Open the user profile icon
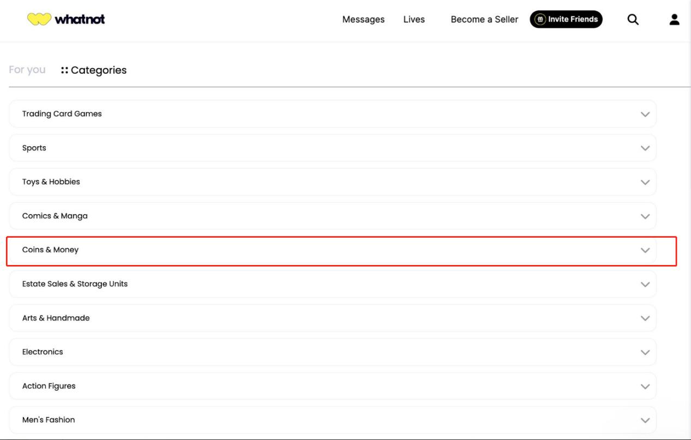691x440 pixels. pos(674,20)
